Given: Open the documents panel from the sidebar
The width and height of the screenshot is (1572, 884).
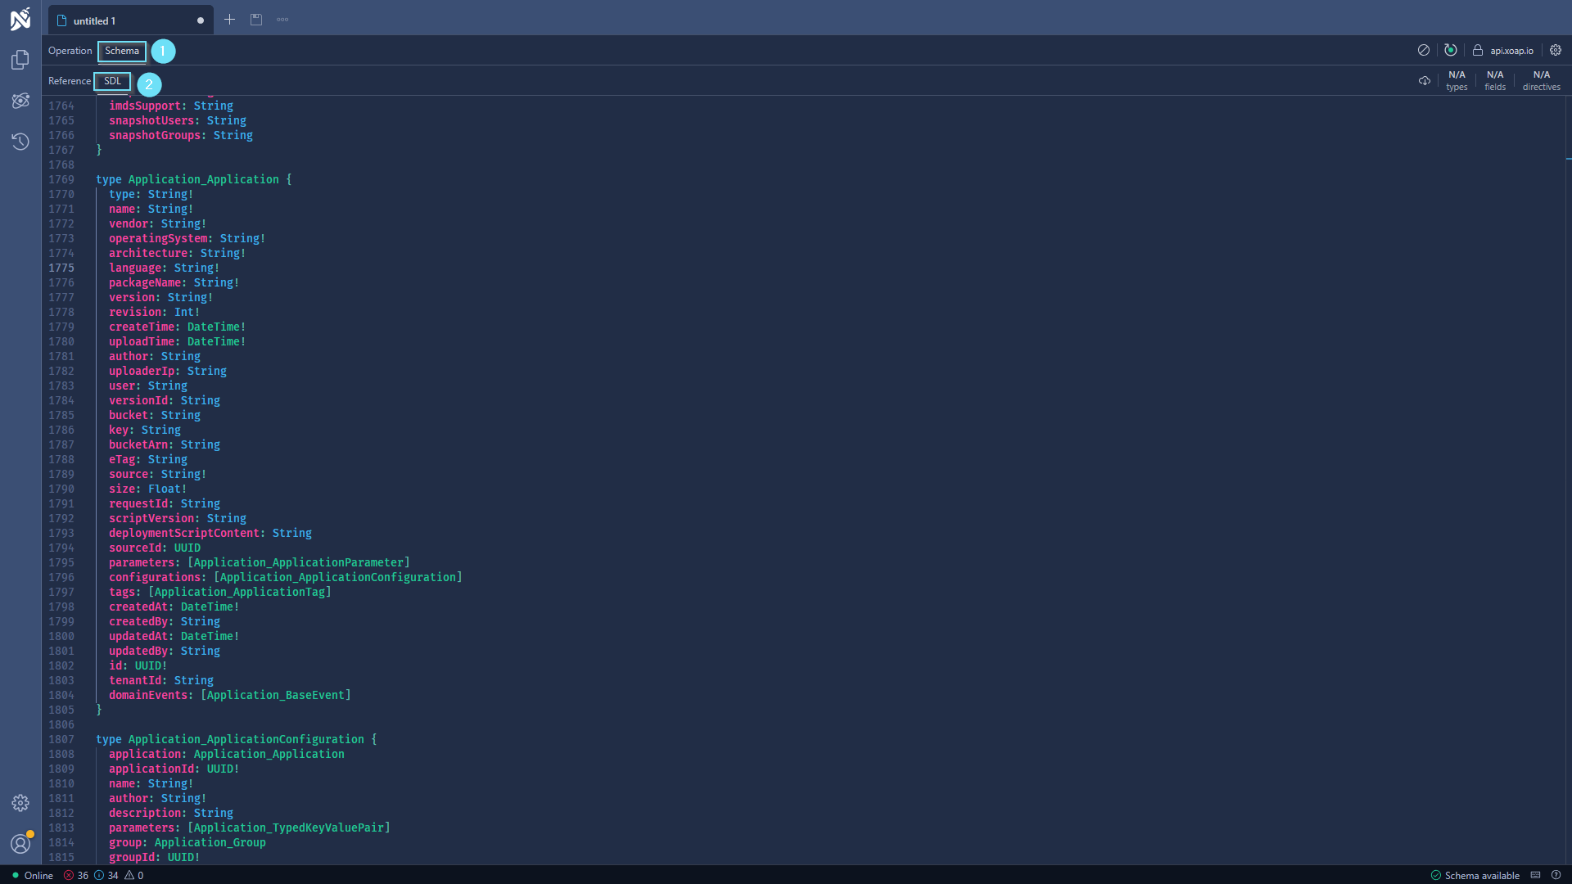Looking at the screenshot, I should (x=20, y=59).
